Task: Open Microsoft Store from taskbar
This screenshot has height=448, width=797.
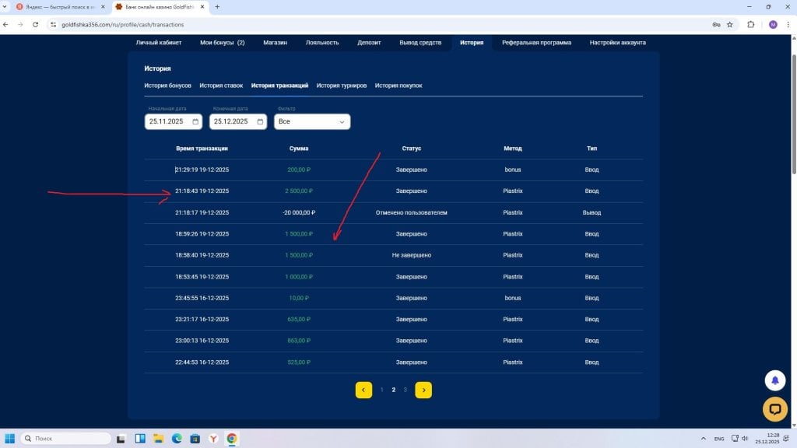Action: point(195,439)
